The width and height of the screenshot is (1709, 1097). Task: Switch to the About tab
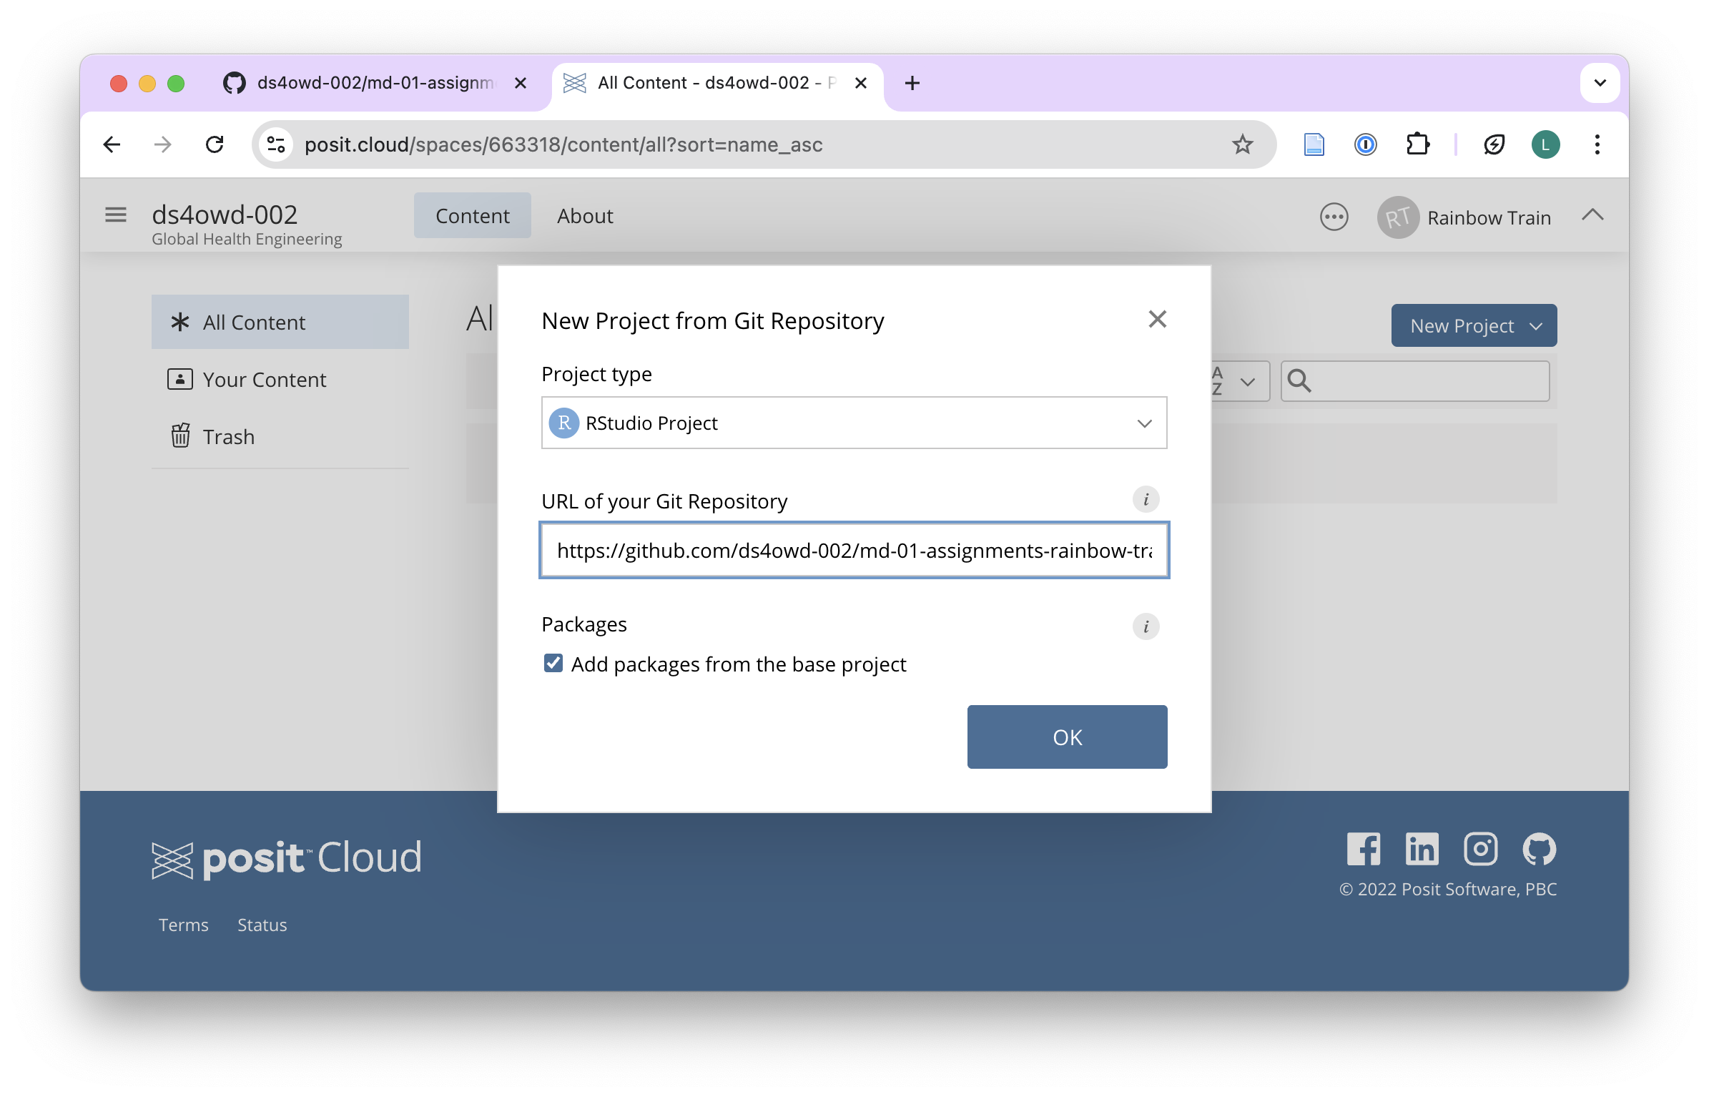585,216
